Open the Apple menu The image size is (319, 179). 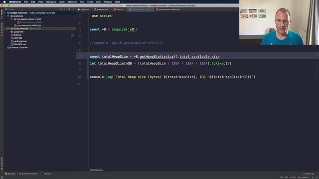point(4,2)
